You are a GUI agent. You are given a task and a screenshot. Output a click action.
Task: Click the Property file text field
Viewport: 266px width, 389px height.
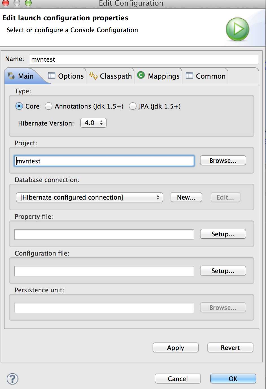pyautogui.click(x=104, y=234)
